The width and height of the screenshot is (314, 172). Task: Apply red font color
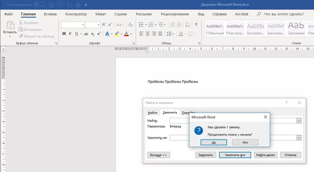[126, 34]
